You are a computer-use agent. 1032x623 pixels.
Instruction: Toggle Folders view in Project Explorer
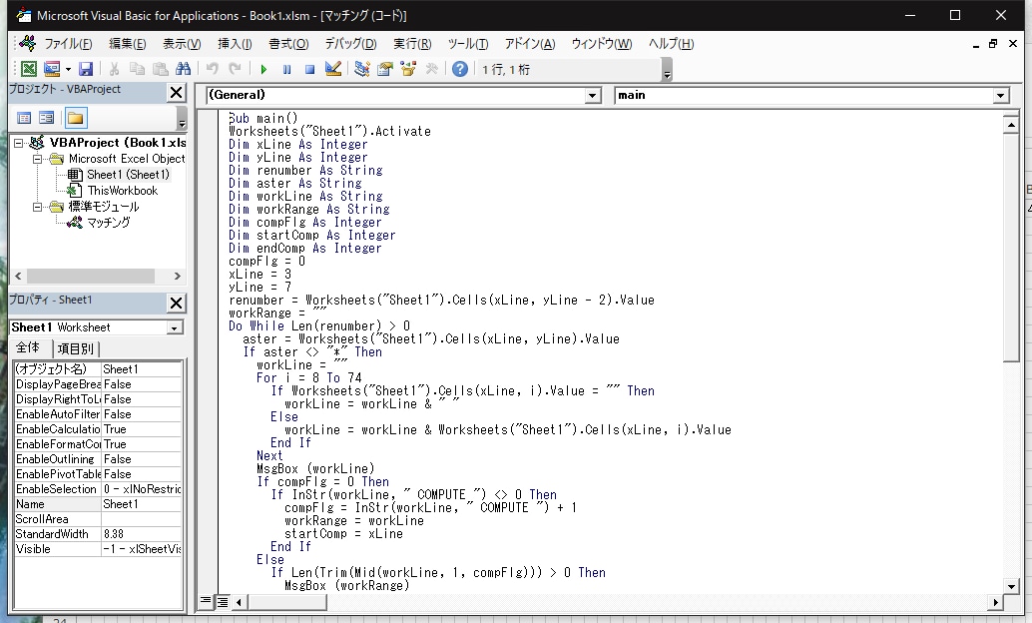click(75, 118)
